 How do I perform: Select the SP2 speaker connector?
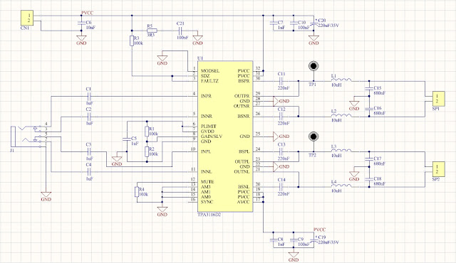coord(438,169)
